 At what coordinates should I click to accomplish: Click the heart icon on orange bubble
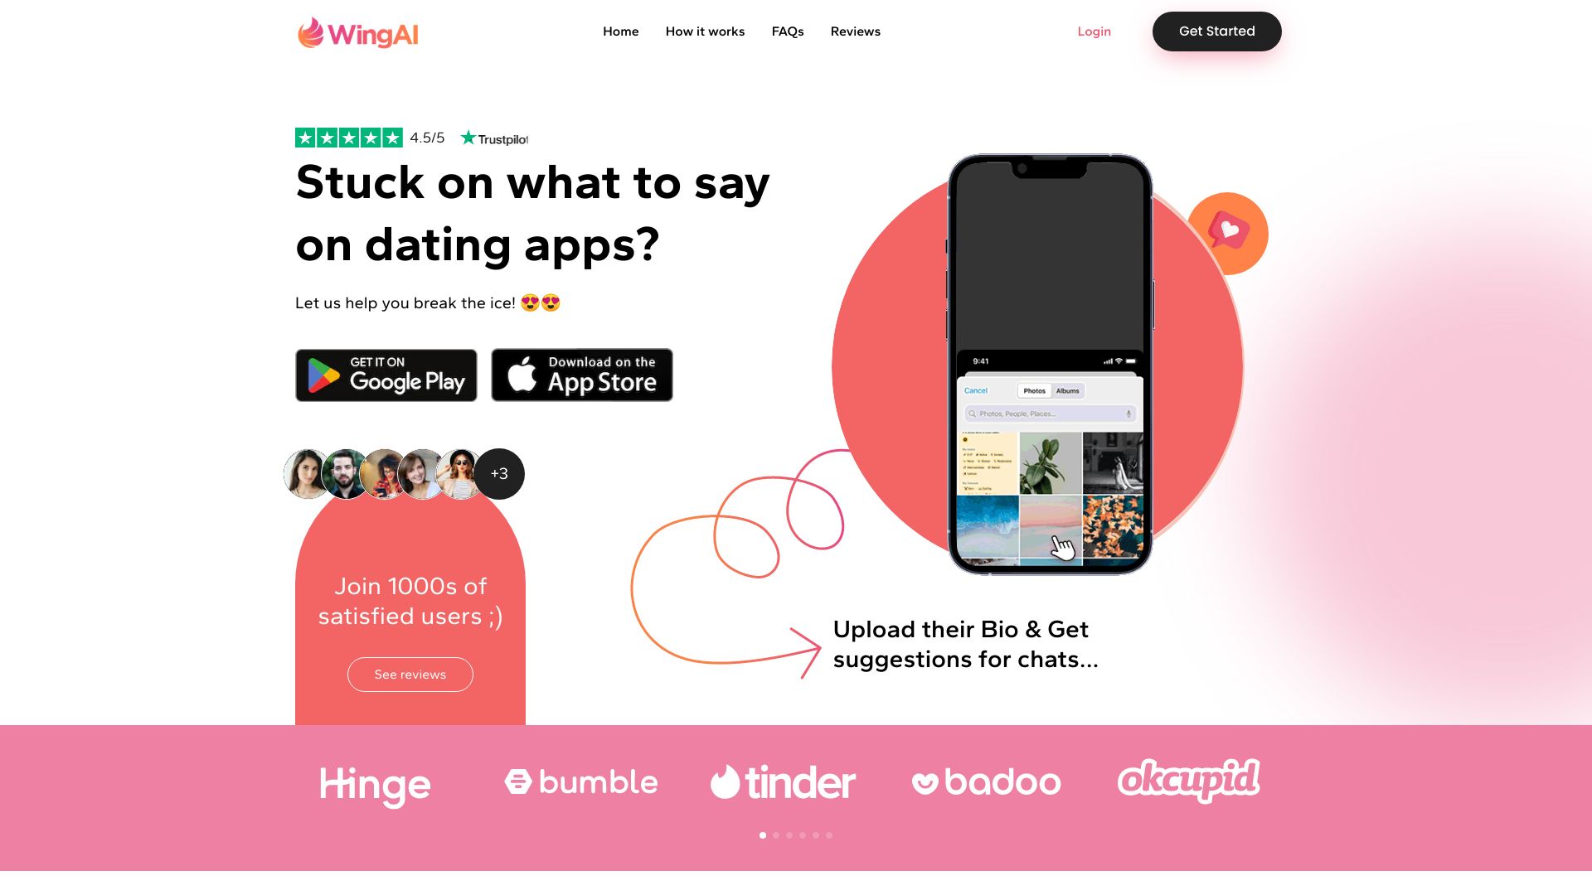pos(1229,230)
